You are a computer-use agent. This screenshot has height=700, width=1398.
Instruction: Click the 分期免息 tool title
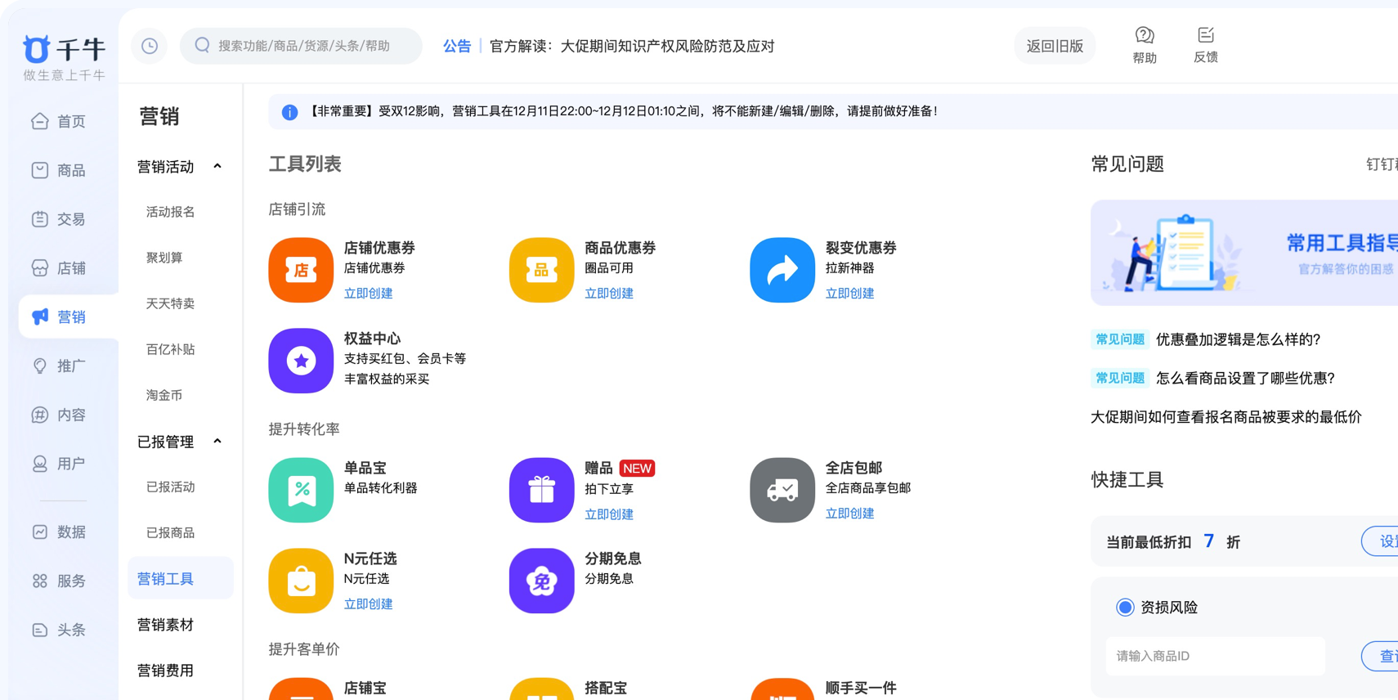[x=613, y=559]
